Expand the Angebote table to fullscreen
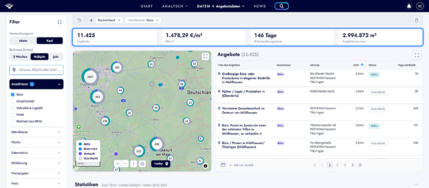The width and height of the screenshot is (429, 188). (x=417, y=55)
